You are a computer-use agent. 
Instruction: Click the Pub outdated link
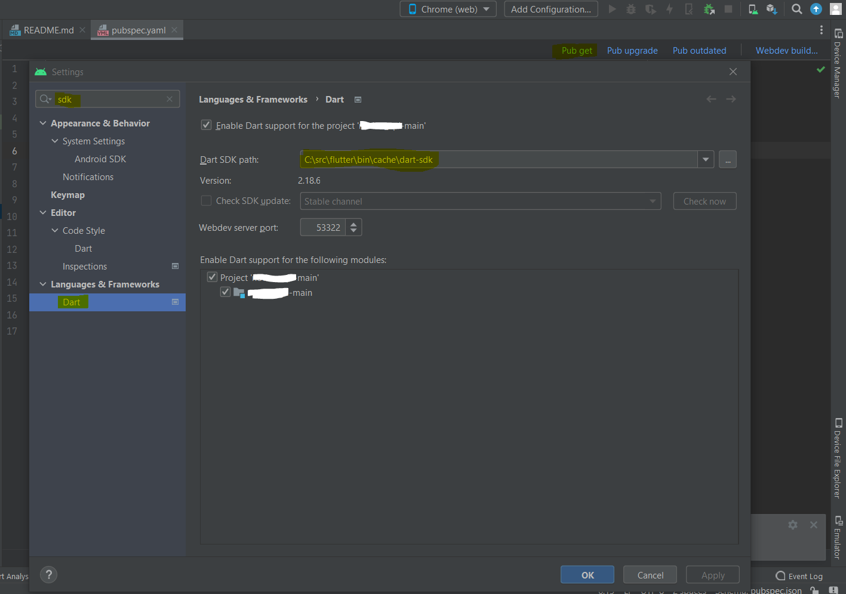click(x=699, y=50)
